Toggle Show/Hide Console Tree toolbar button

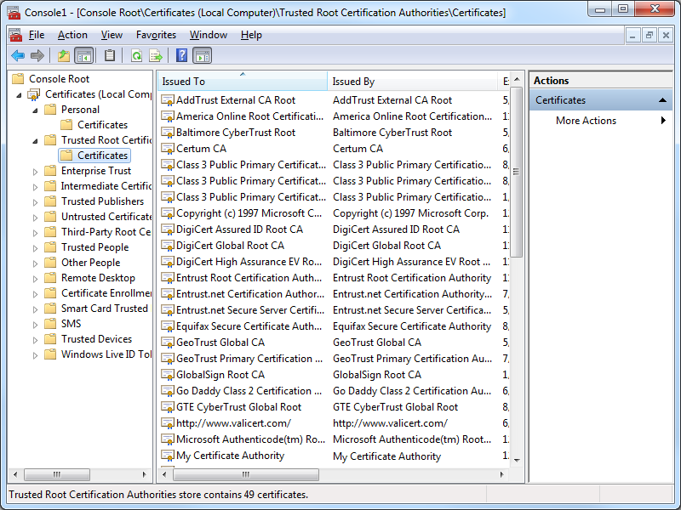click(x=83, y=56)
